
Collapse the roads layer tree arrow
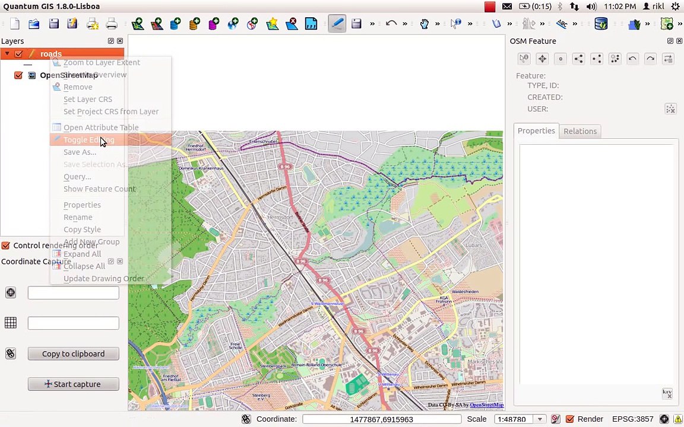(x=7, y=53)
